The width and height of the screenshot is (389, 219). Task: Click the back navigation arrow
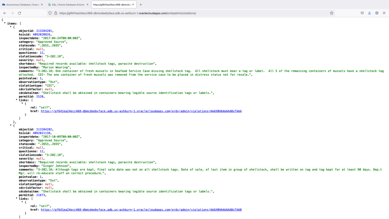[5, 13]
